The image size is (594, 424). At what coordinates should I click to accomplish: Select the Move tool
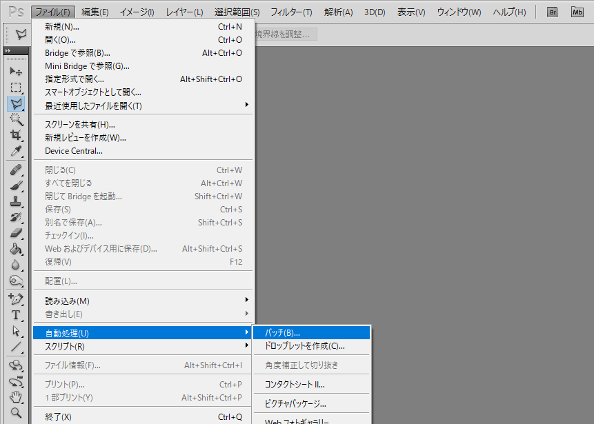[x=16, y=72]
